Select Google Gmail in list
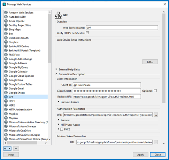Viewport: 169px width, 160px height. (16, 89)
